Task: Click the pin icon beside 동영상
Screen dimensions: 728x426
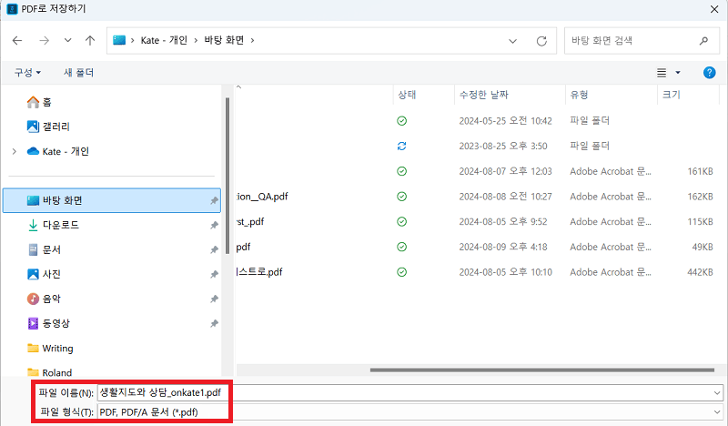Action: [x=214, y=324]
